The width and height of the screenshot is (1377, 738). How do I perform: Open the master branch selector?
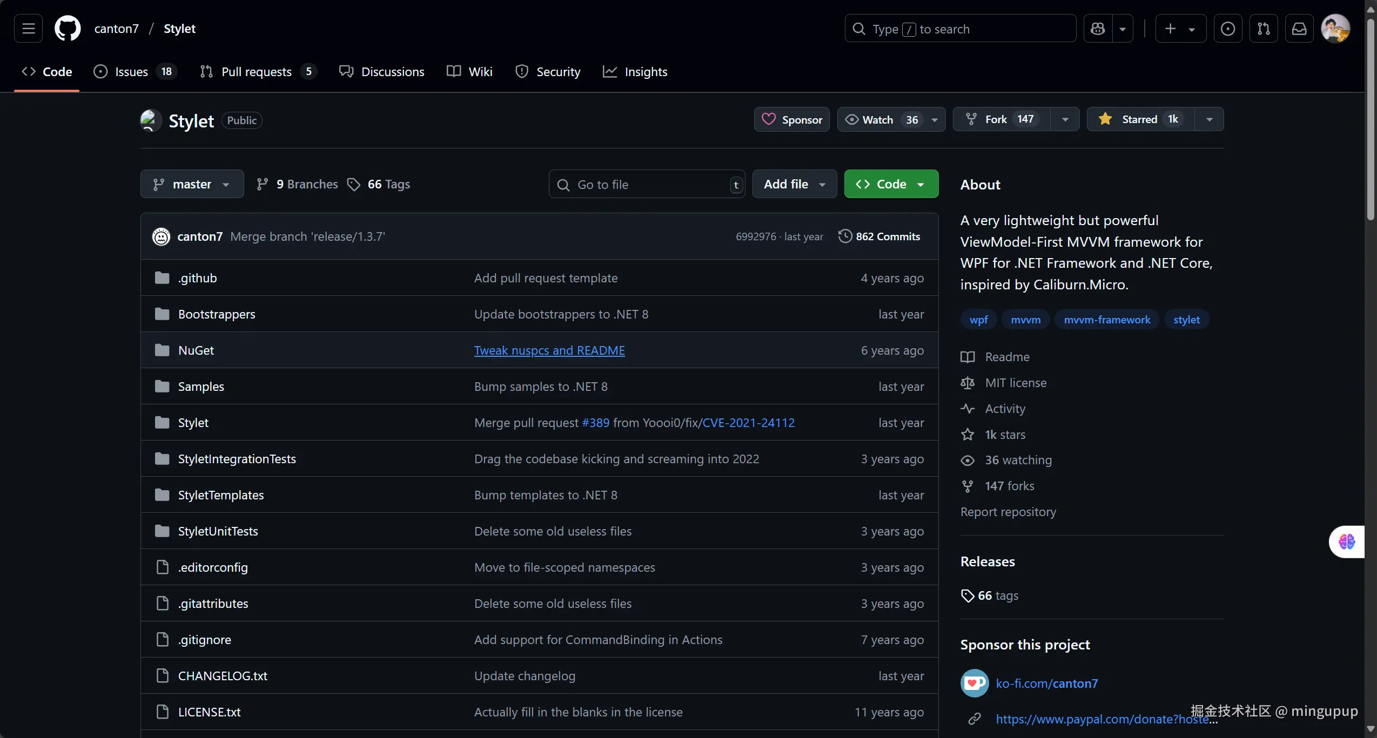(x=192, y=184)
